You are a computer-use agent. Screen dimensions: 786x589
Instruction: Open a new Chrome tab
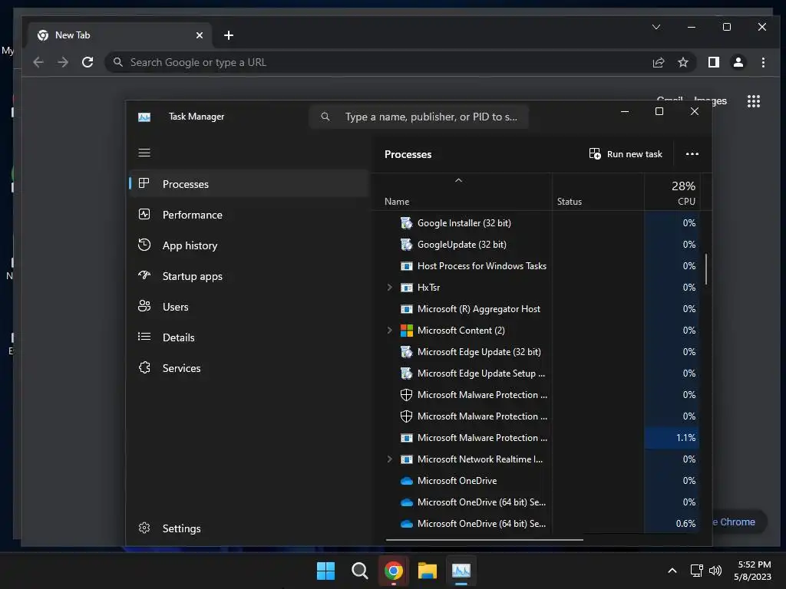[229, 35]
